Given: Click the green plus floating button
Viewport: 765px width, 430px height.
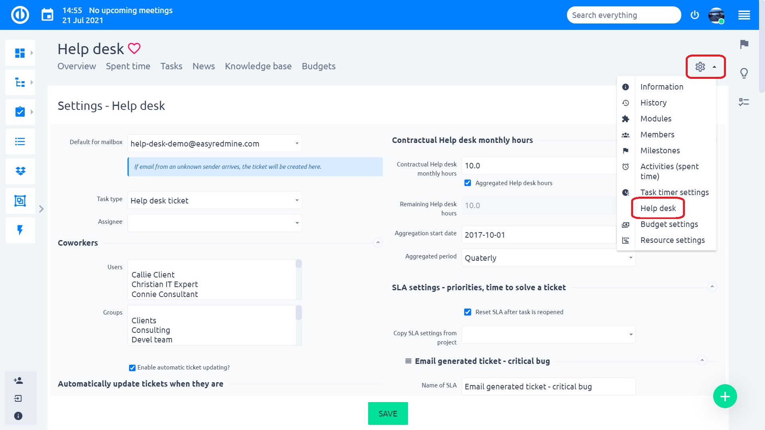Looking at the screenshot, I should click(x=725, y=396).
